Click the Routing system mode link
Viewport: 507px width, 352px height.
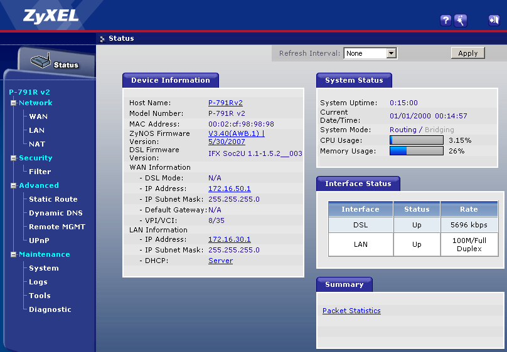(403, 130)
